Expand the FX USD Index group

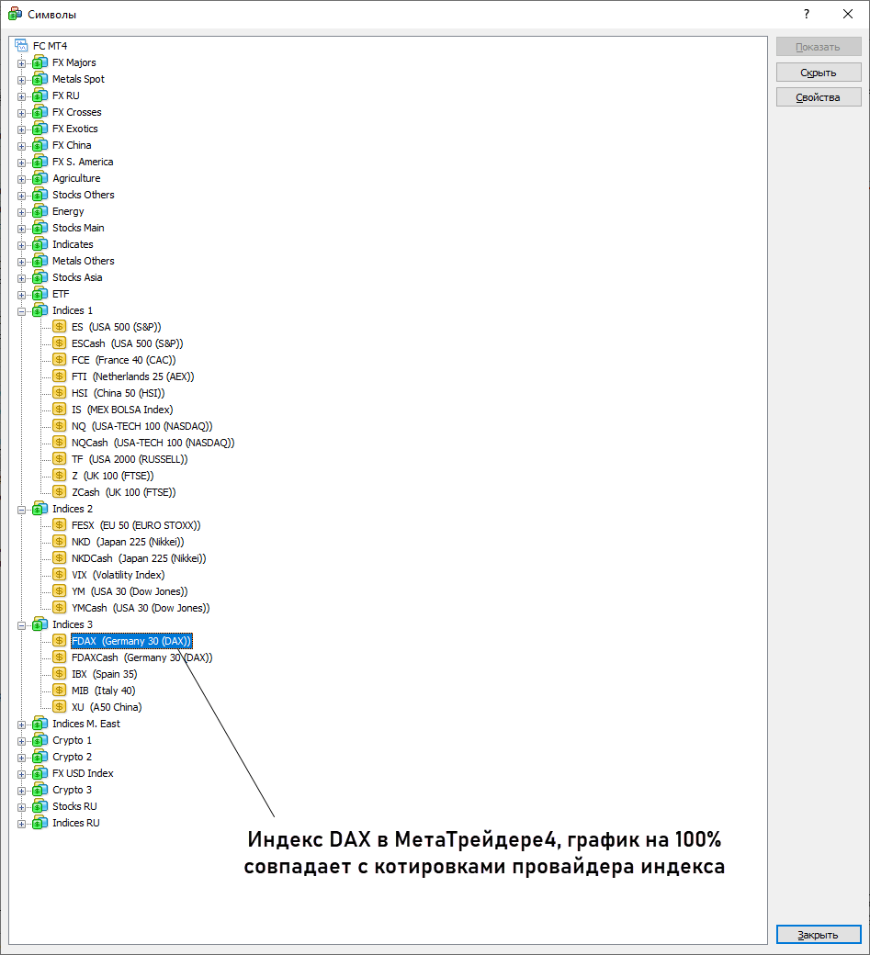tap(22, 774)
